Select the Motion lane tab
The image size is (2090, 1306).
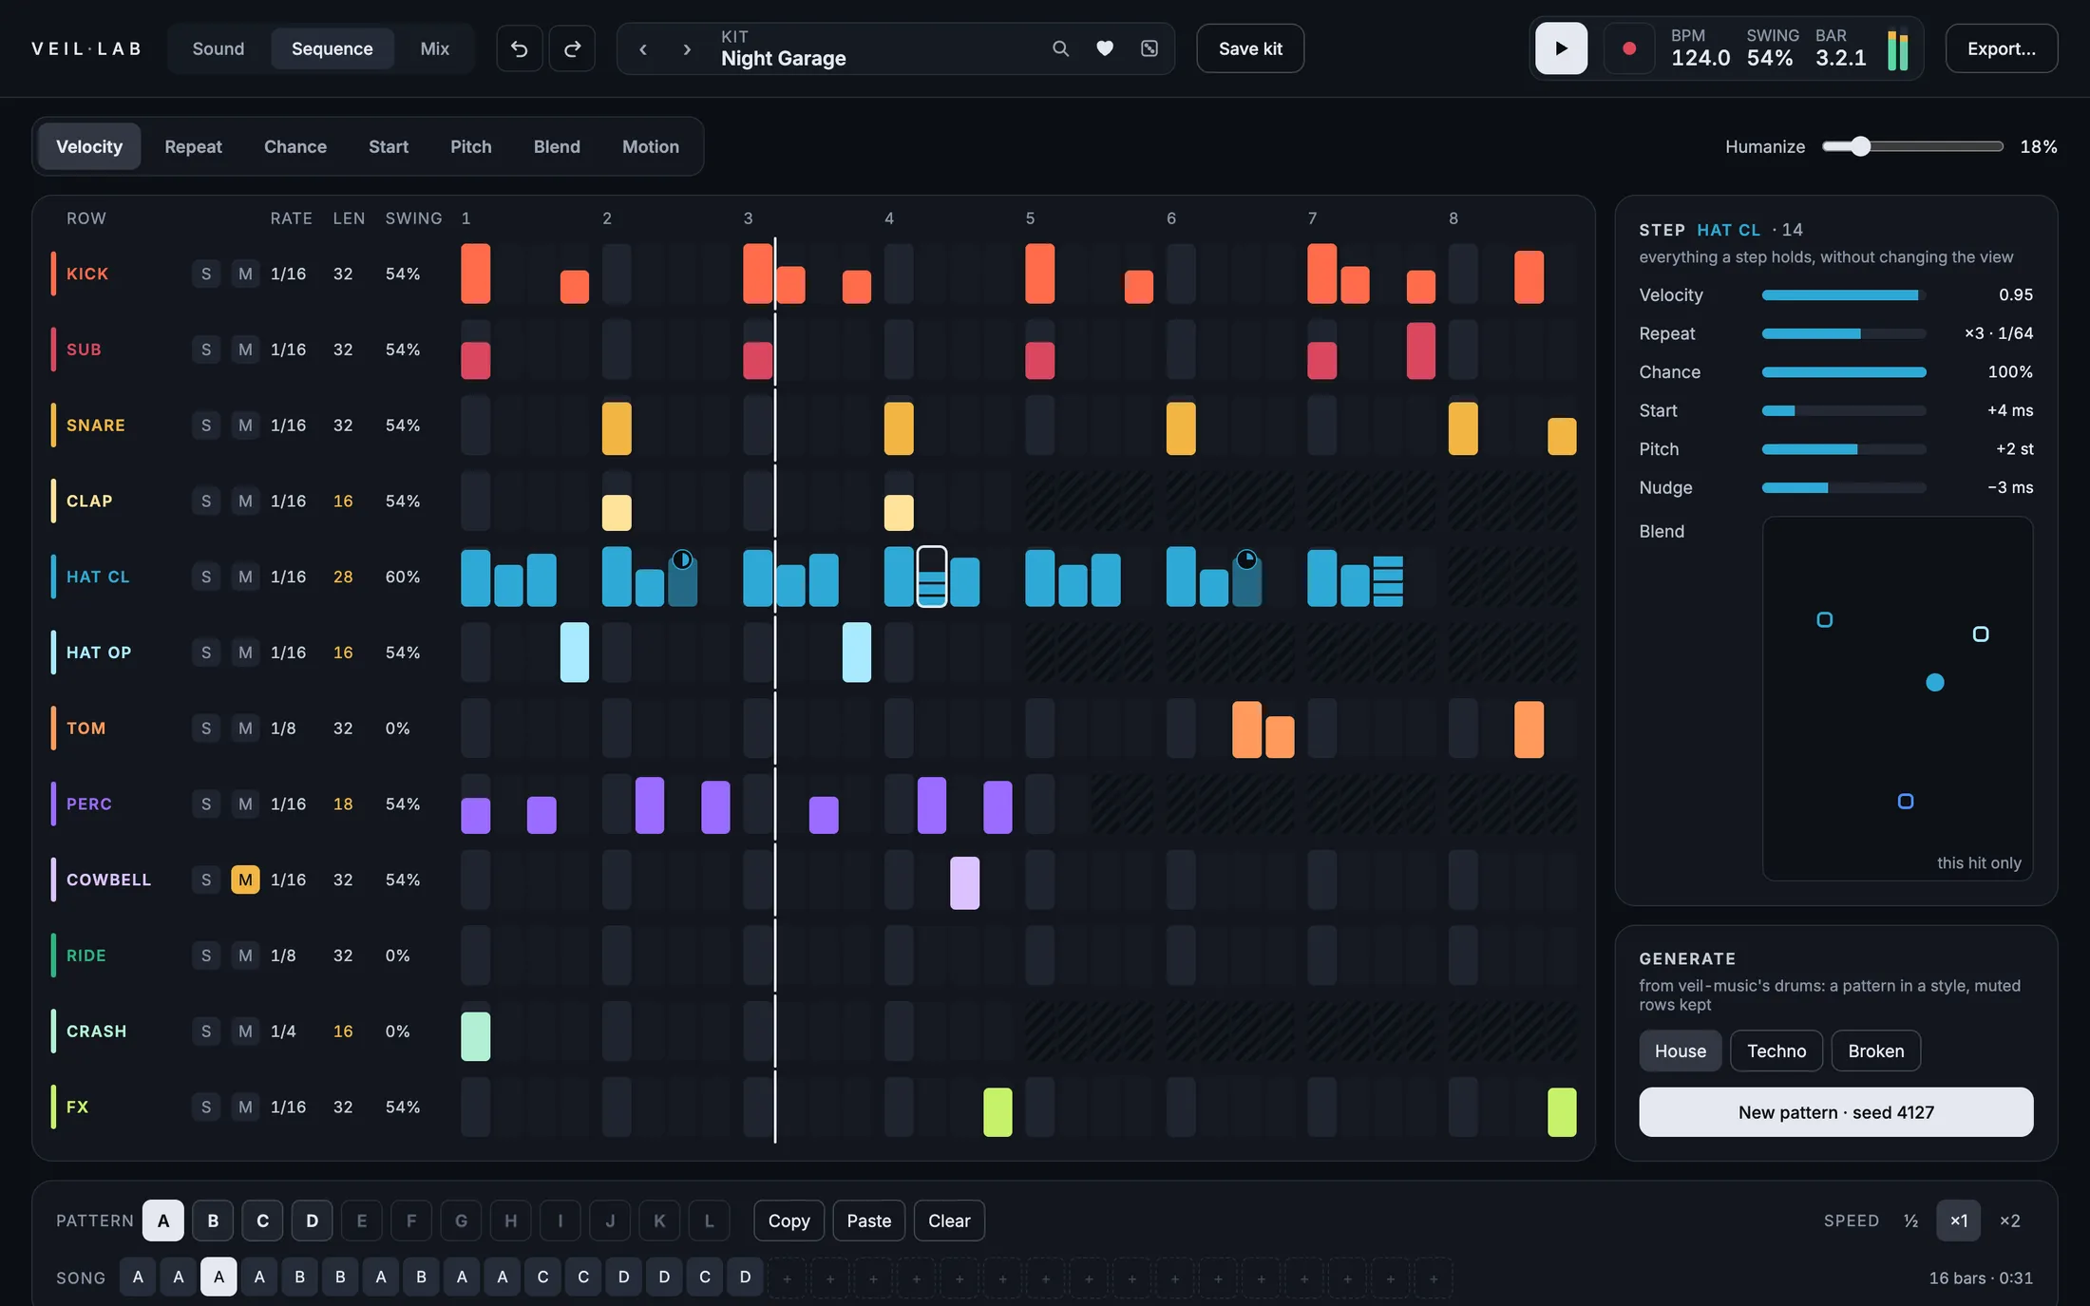pos(651,146)
